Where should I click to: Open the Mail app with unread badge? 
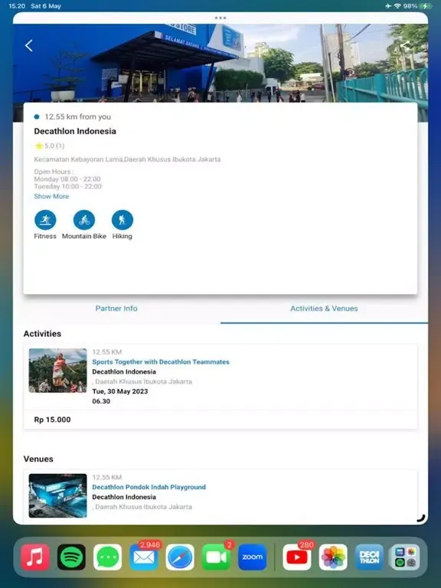click(x=144, y=557)
